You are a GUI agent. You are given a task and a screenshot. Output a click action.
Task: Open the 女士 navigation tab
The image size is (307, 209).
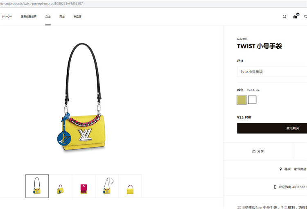(48, 16)
